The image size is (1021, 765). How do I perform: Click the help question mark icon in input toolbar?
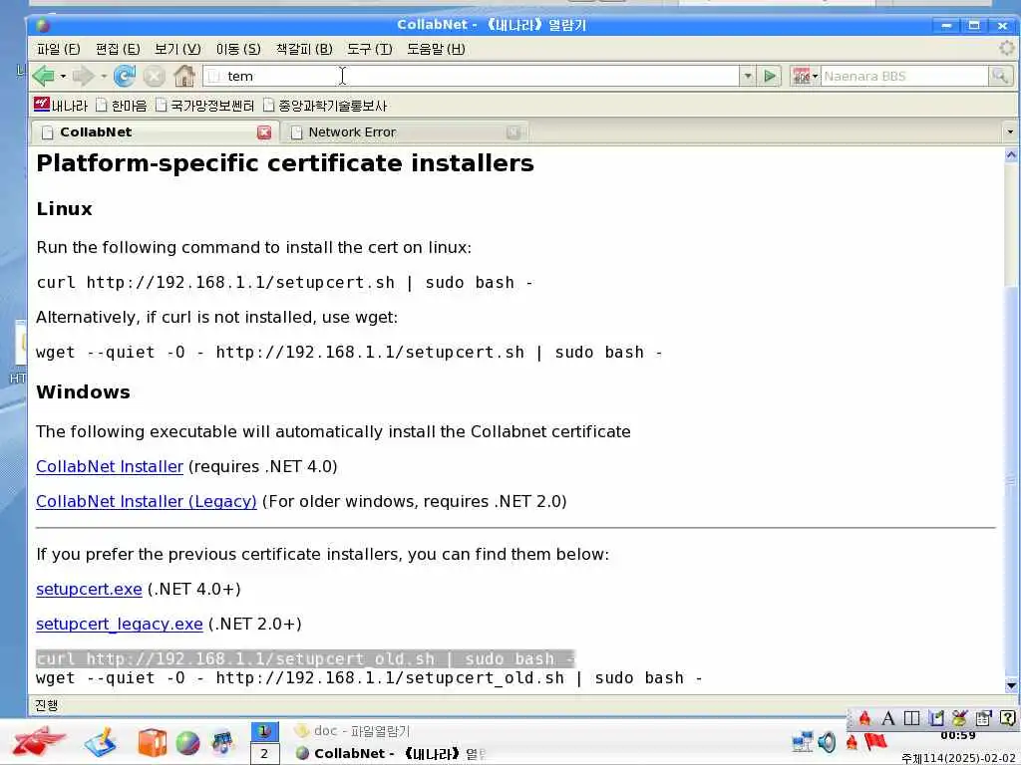click(x=1007, y=718)
